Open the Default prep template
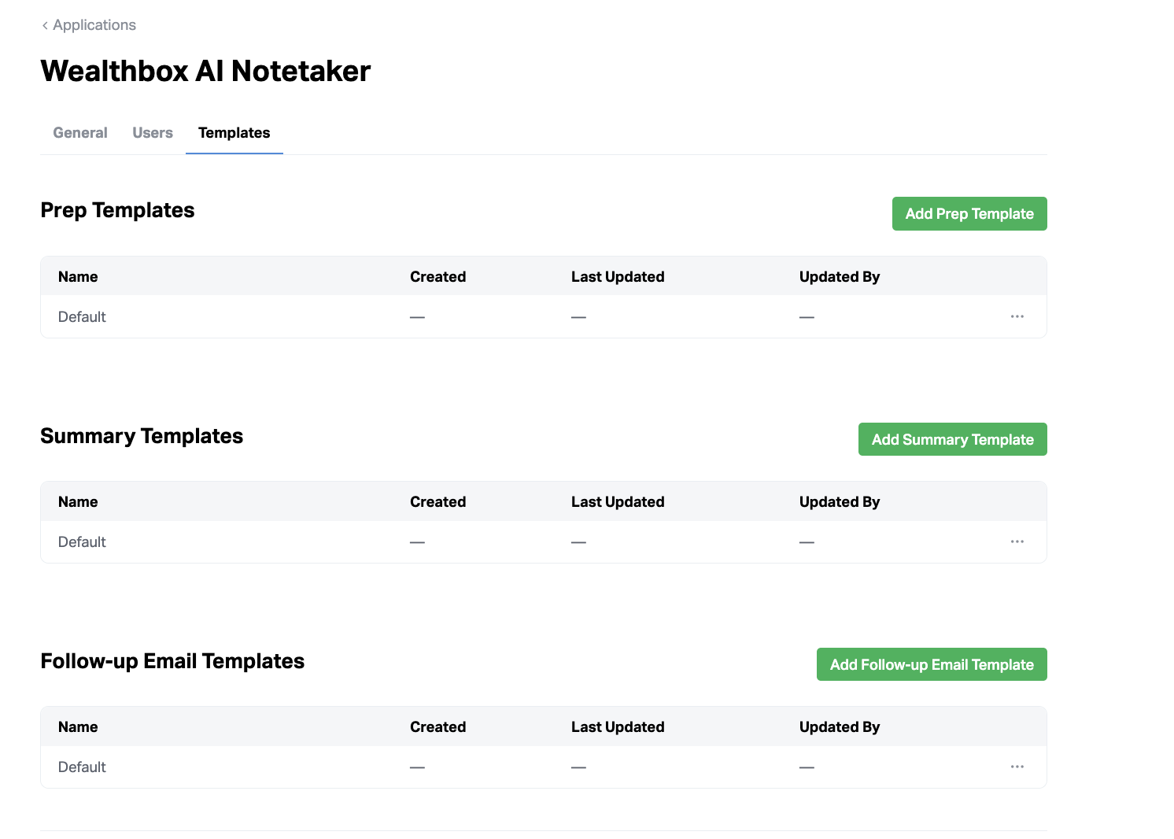 point(81,316)
